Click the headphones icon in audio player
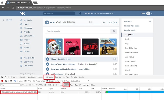 [114, 23]
